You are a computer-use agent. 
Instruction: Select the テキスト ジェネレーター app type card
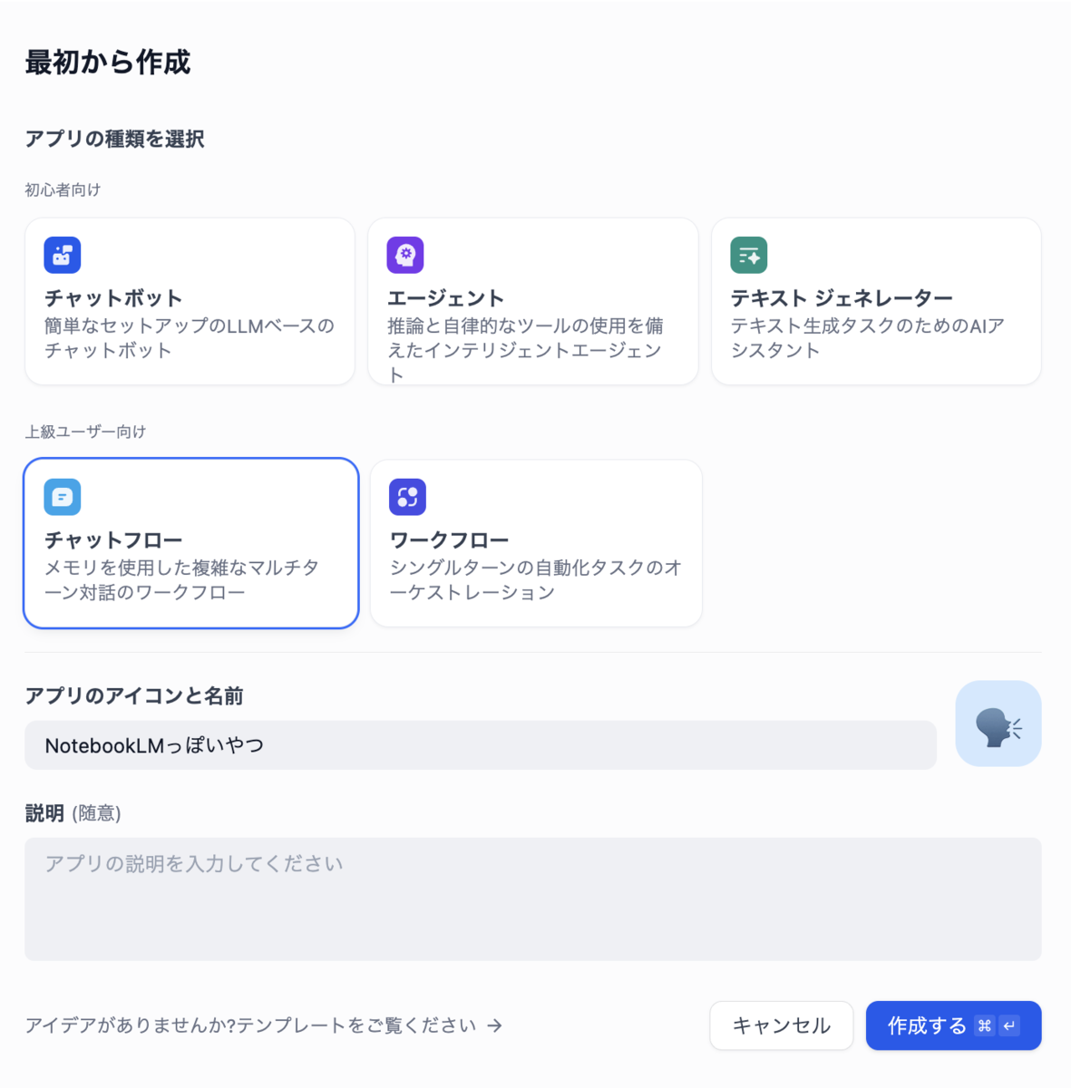point(876,301)
